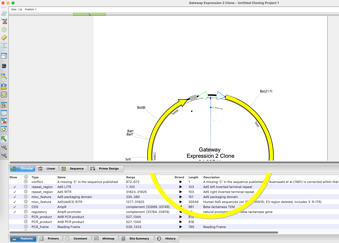Enable Show checkbox for the conflict row
Image resolution: width=339 pixels, height=243 pixels.
click(x=15, y=182)
